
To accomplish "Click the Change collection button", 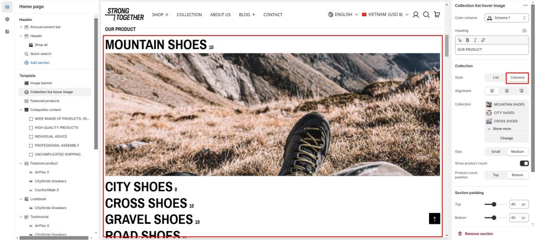I will click(506, 138).
